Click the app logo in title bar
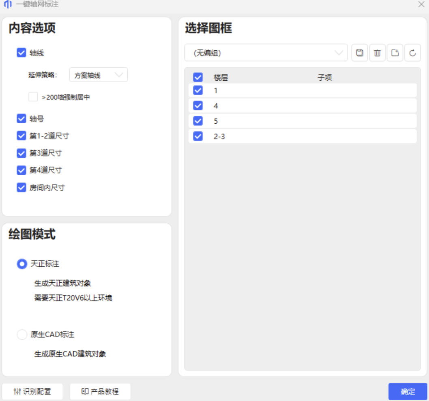 point(8,4)
